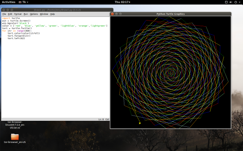Click the 'tort = turtle.Turtle()' line
This screenshot has width=243, height=151.
(17, 28)
